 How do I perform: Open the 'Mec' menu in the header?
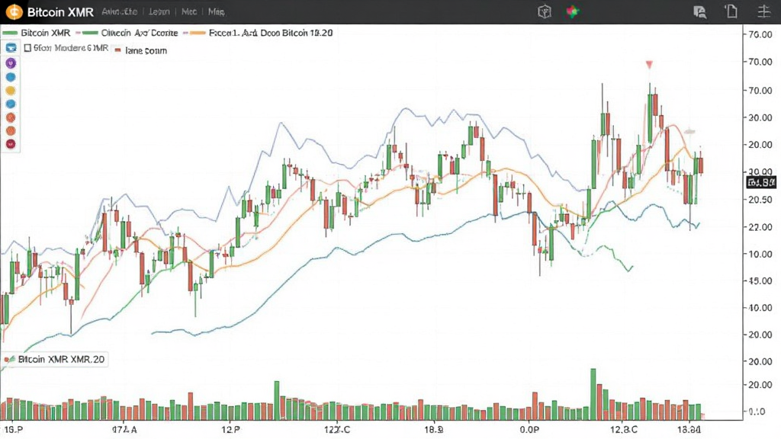pos(189,11)
